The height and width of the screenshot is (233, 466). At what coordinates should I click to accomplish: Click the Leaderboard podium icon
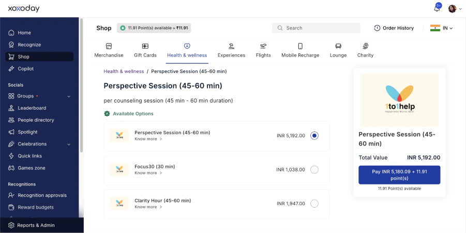coord(11,108)
